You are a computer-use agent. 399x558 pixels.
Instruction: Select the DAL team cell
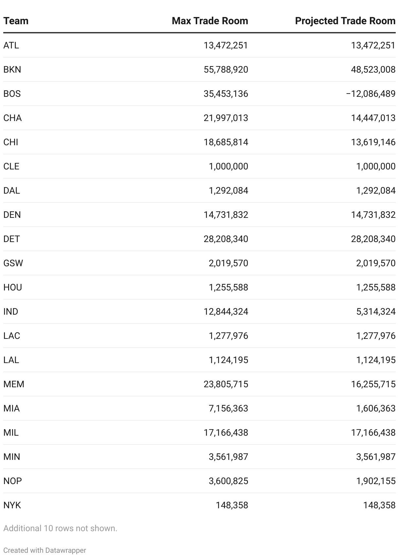(x=12, y=190)
